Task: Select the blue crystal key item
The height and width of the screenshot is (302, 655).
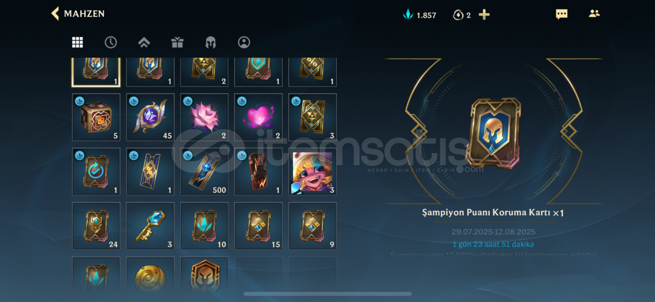Action: pyautogui.click(x=150, y=226)
